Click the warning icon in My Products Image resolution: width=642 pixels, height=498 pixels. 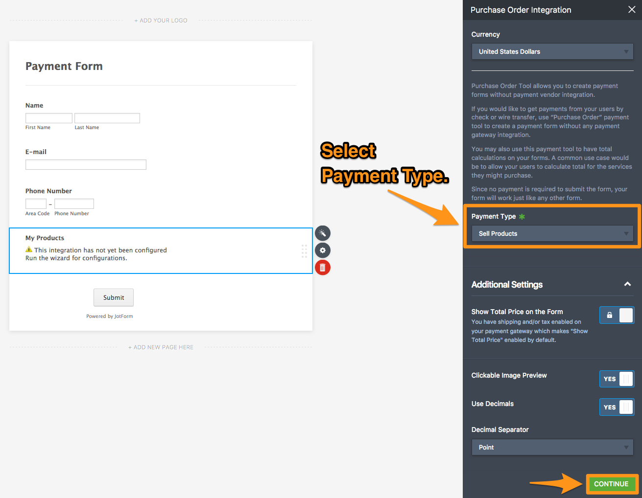click(x=29, y=250)
